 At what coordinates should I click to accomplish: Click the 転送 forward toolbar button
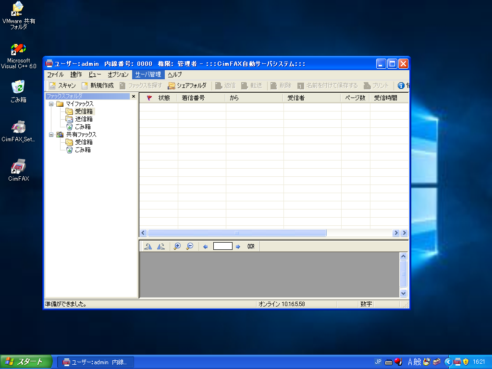click(x=252, y=86)
